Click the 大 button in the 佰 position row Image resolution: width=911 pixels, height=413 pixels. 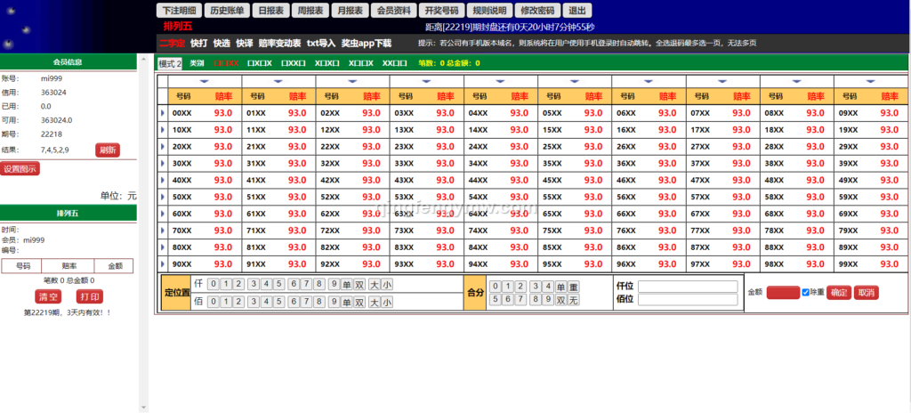tap(375, 302)
